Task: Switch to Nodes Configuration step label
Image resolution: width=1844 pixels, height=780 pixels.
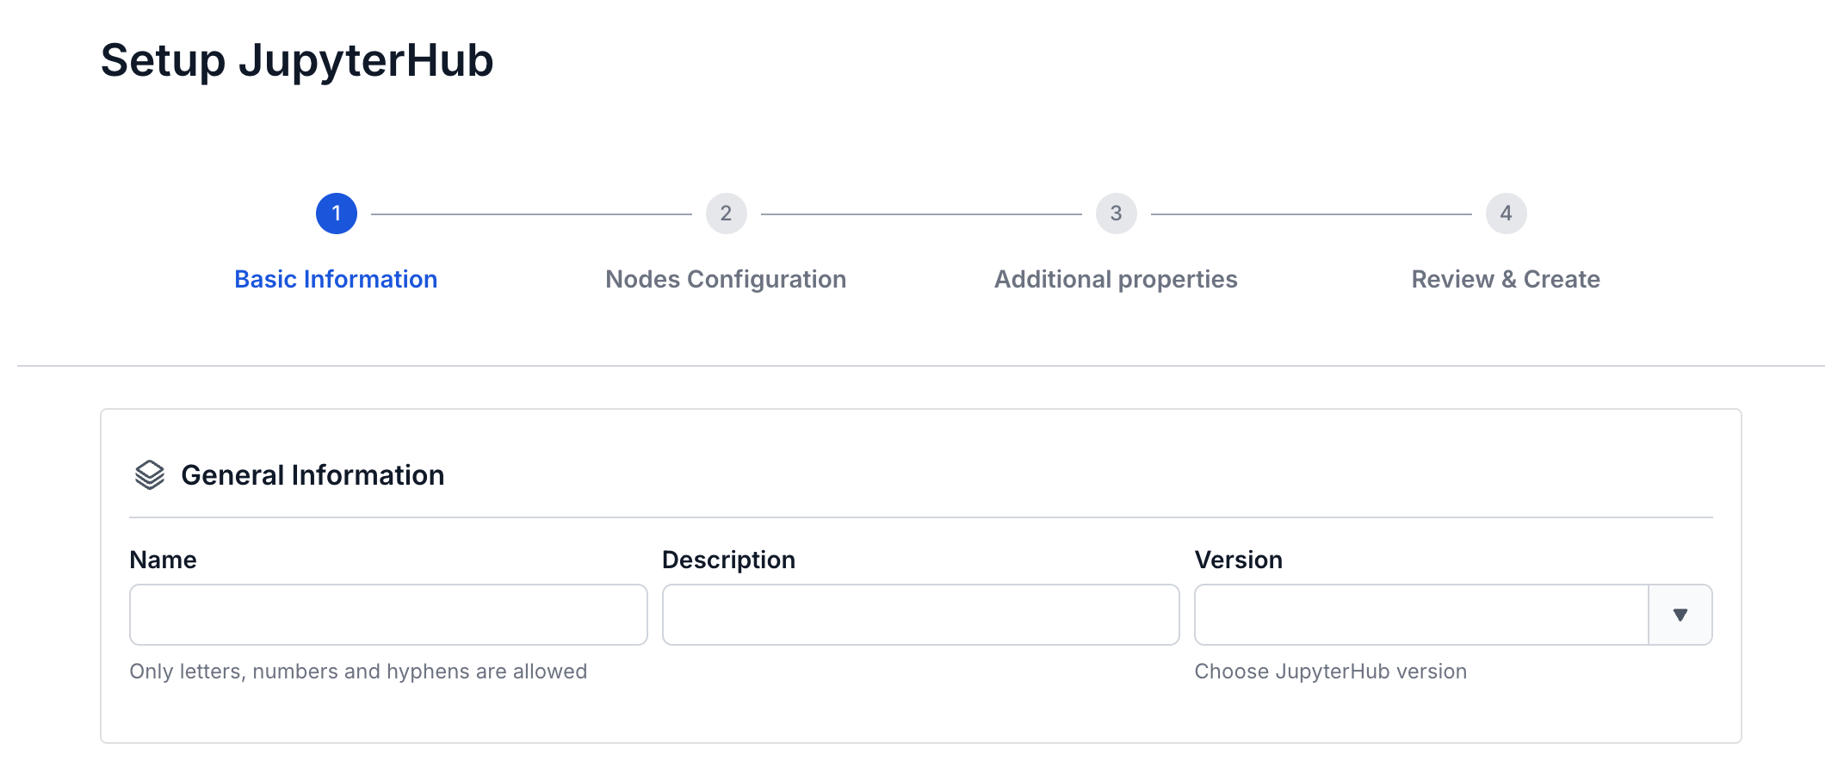Action: click(726, 279)
